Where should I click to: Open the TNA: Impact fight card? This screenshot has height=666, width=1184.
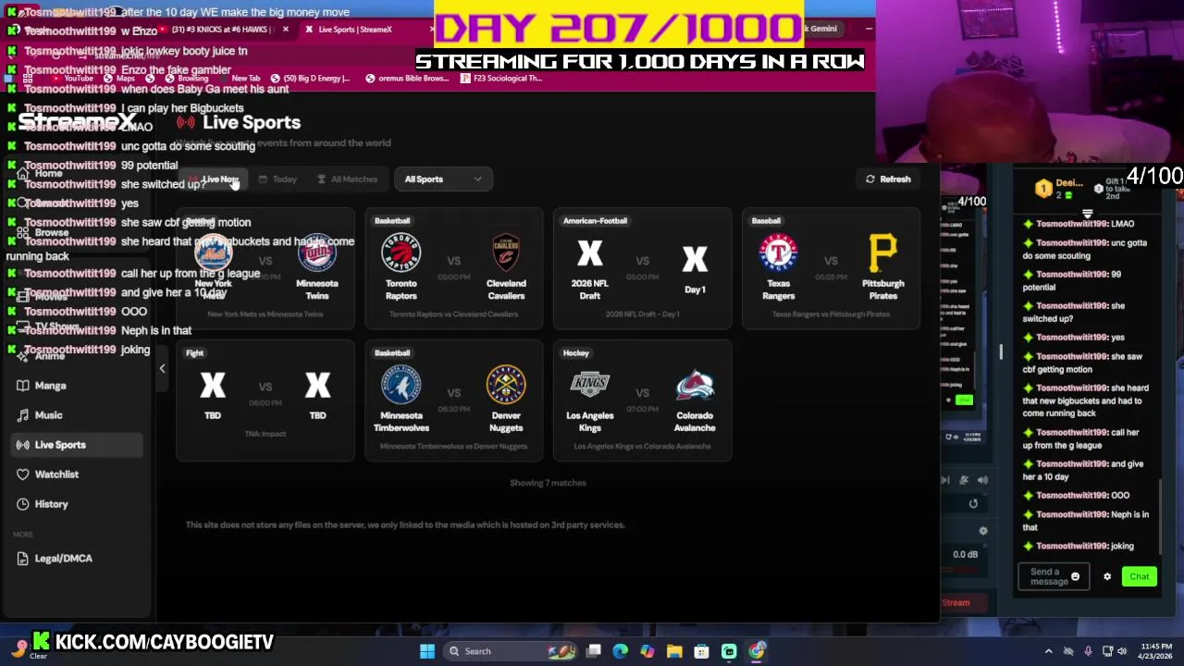(265, 401)
